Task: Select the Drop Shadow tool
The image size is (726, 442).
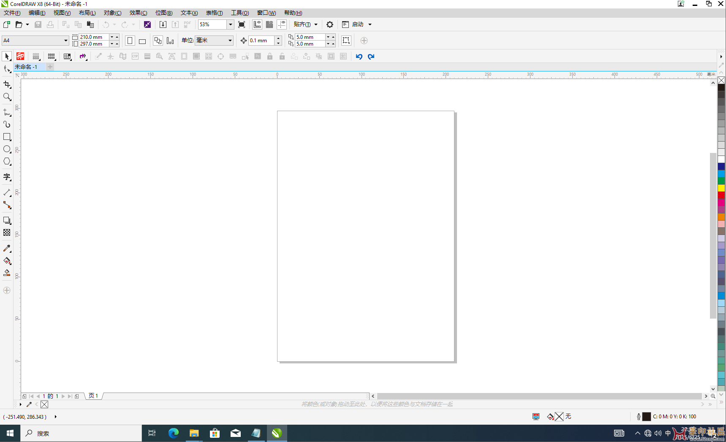Action: [7, 220]
